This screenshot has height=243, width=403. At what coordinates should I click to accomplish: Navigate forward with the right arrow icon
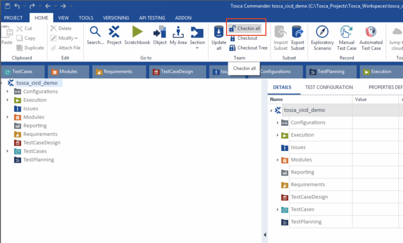63,6
